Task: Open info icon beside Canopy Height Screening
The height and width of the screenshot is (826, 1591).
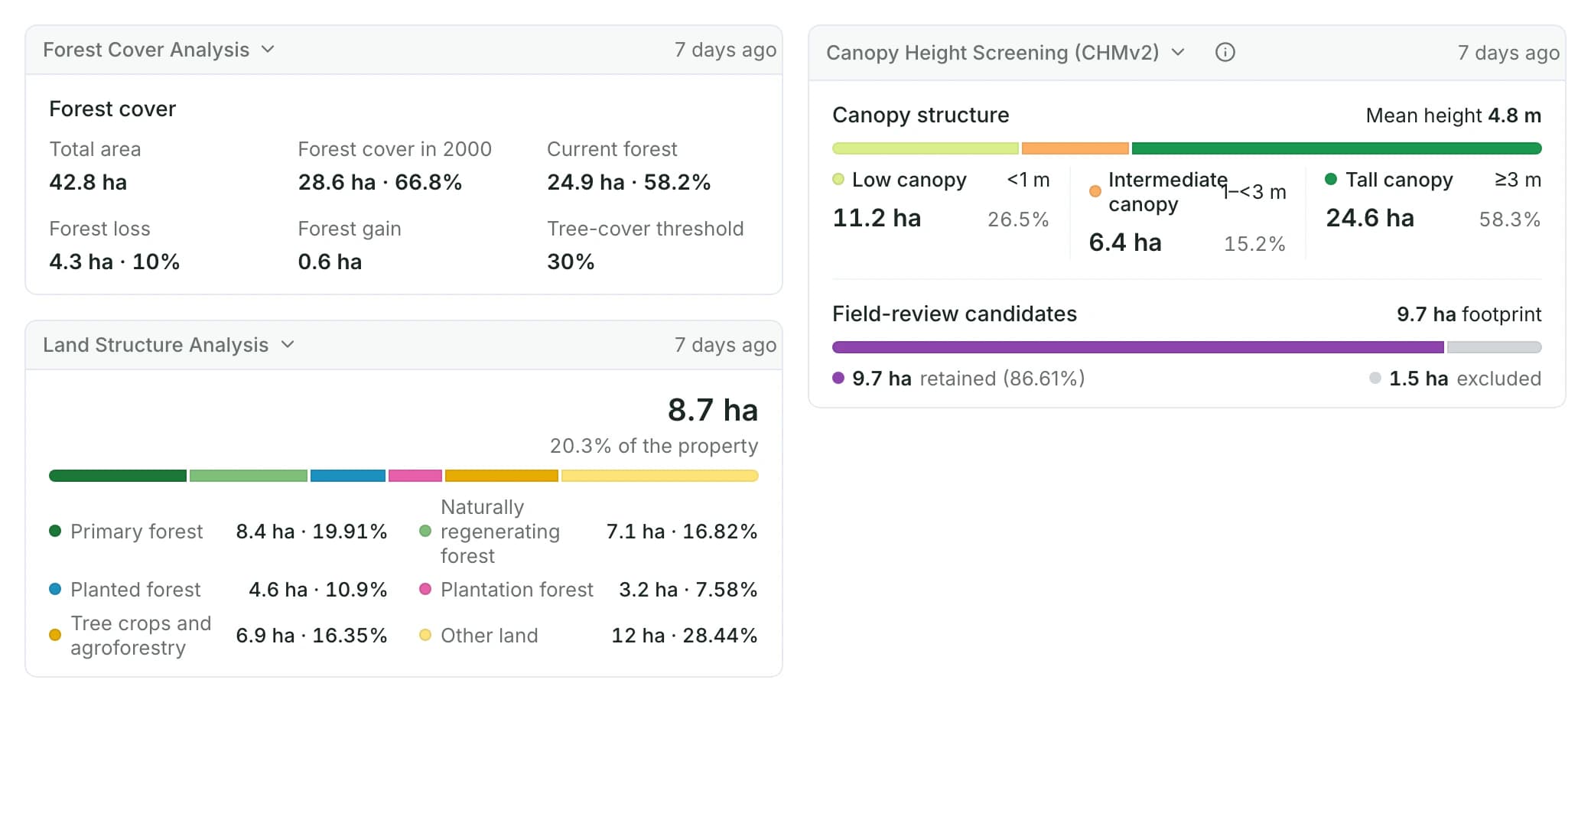Action: point(1225,52)
